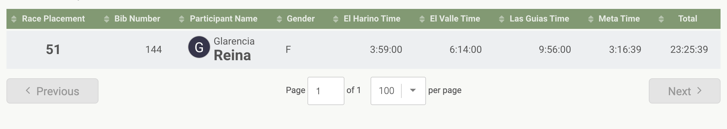
Task: Click the Meta Time sort arrows
Action: click(591, 19)
